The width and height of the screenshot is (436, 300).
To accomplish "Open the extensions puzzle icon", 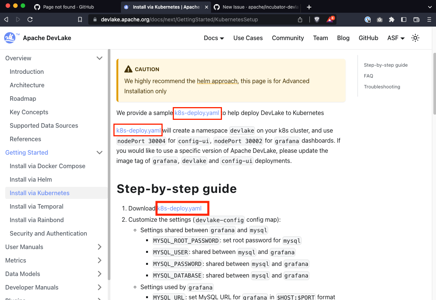I will coord(392,19).
